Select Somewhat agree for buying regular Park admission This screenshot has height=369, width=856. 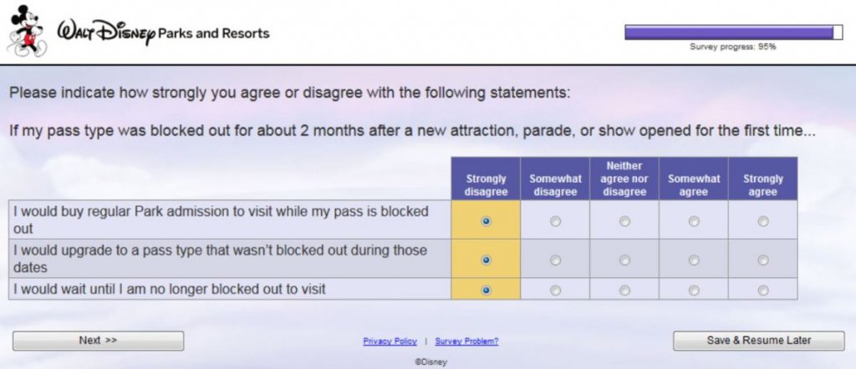pos(694,221)
